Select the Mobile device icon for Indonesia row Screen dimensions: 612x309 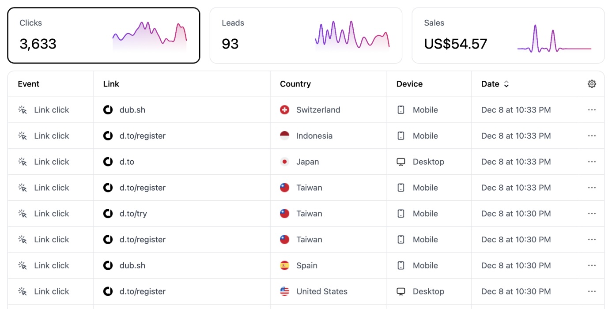[x=400, y=136]
